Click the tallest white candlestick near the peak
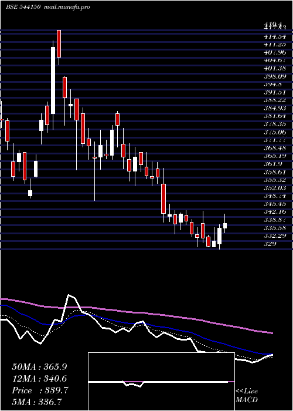 pos(53,80)
